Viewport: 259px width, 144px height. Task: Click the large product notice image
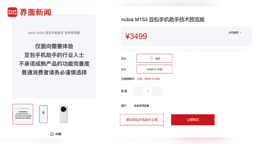pos(54,56)
